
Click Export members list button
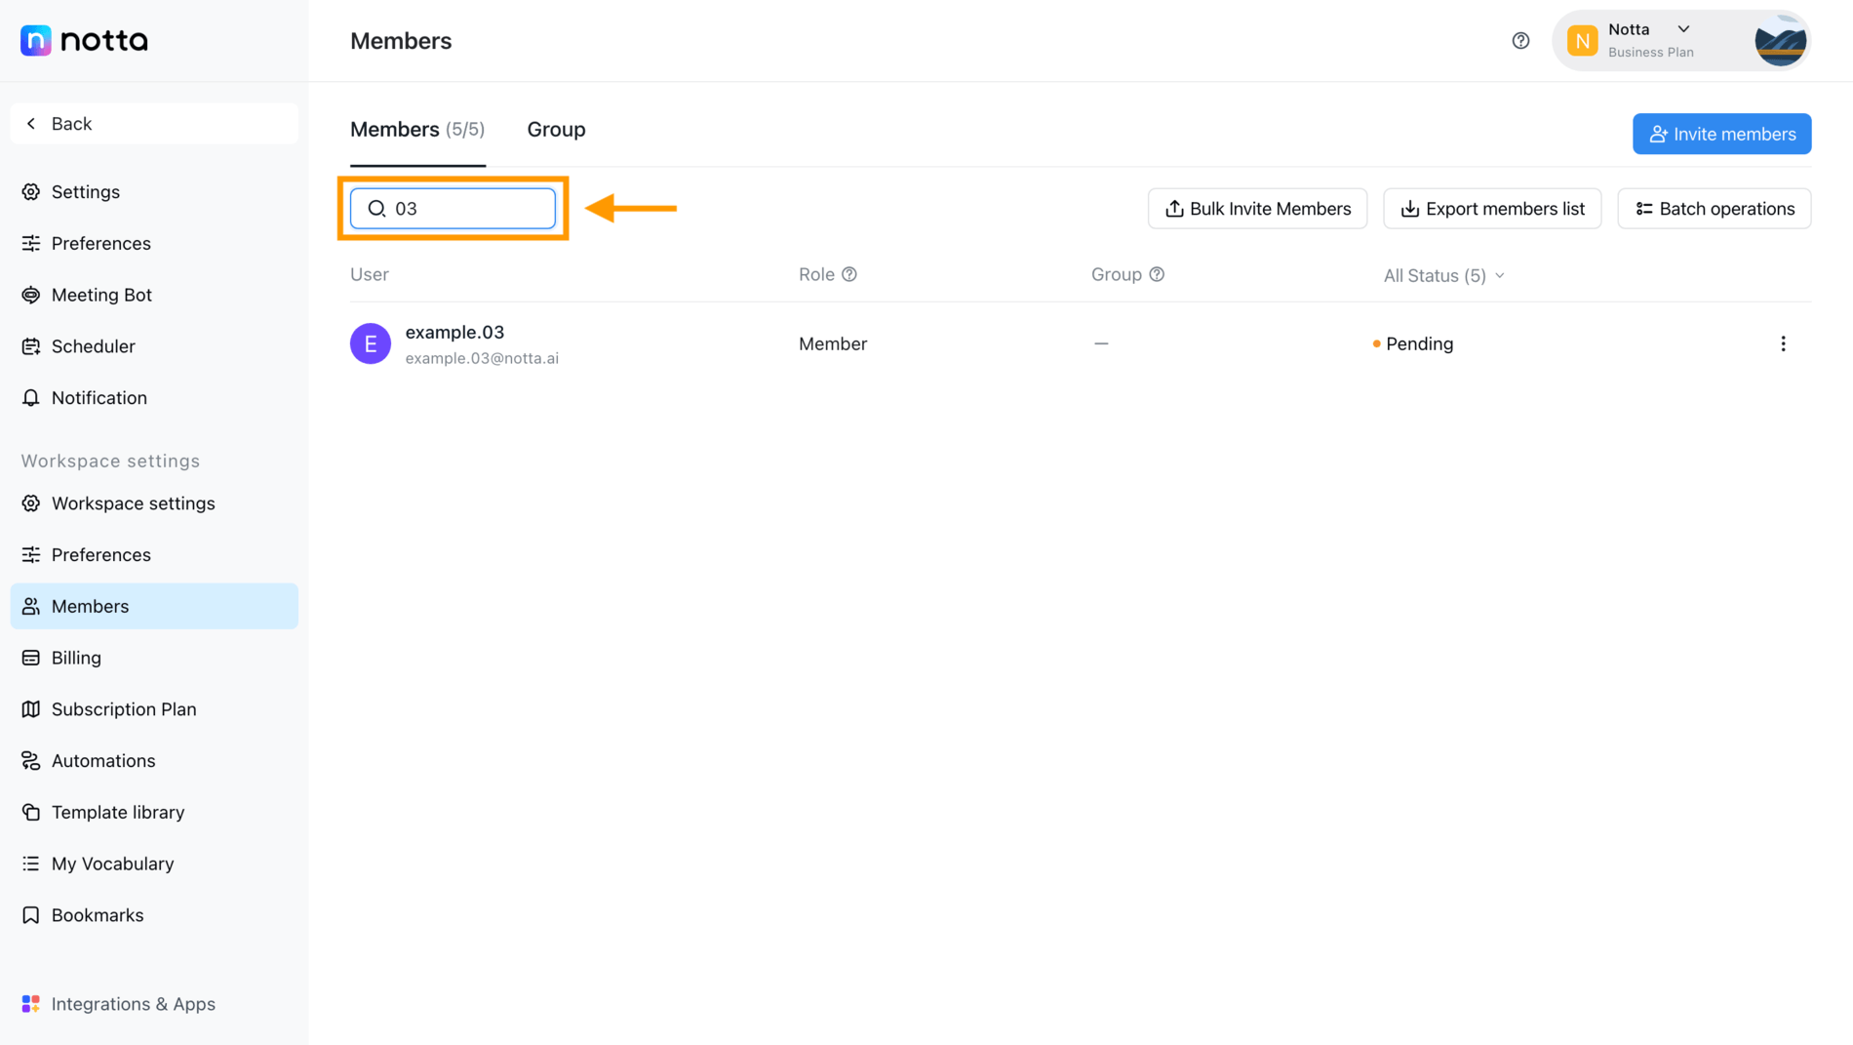(x=1492, y=209)
